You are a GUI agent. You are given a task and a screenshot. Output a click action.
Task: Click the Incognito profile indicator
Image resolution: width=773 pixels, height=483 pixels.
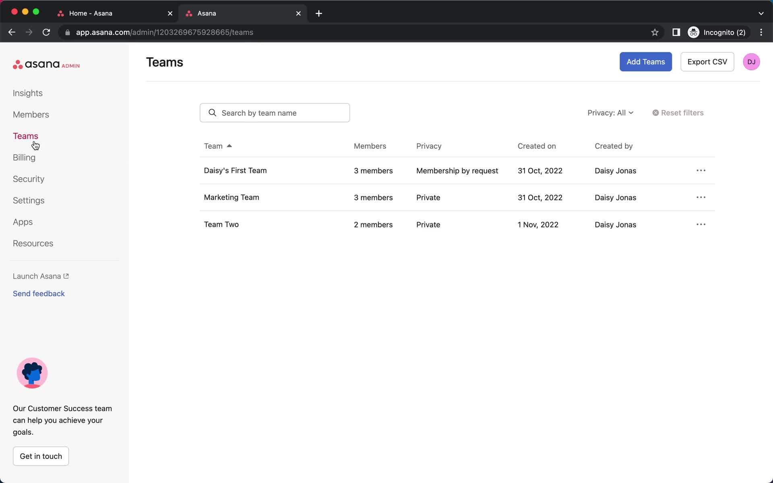pos(718,32)
